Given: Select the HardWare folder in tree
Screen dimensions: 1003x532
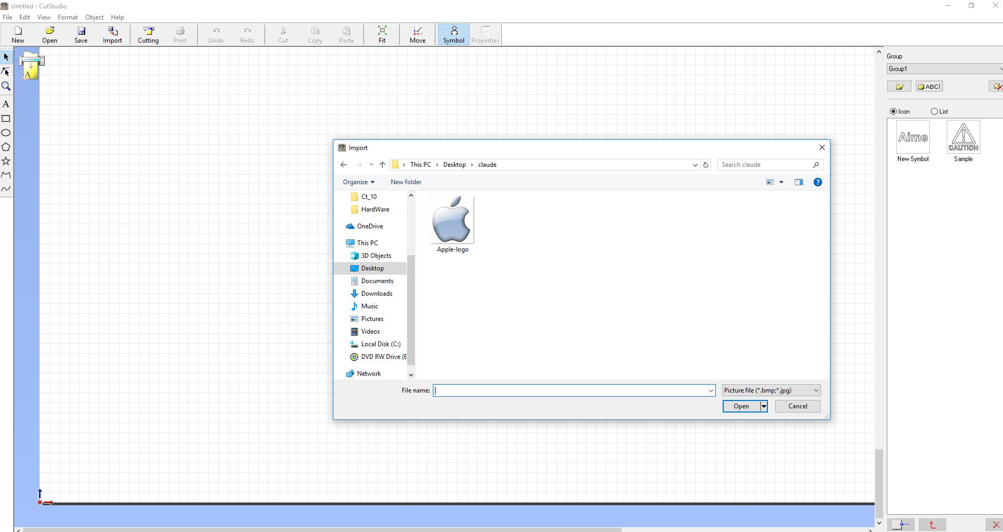Looking at the screenshot, I should [x=375, y=209].
